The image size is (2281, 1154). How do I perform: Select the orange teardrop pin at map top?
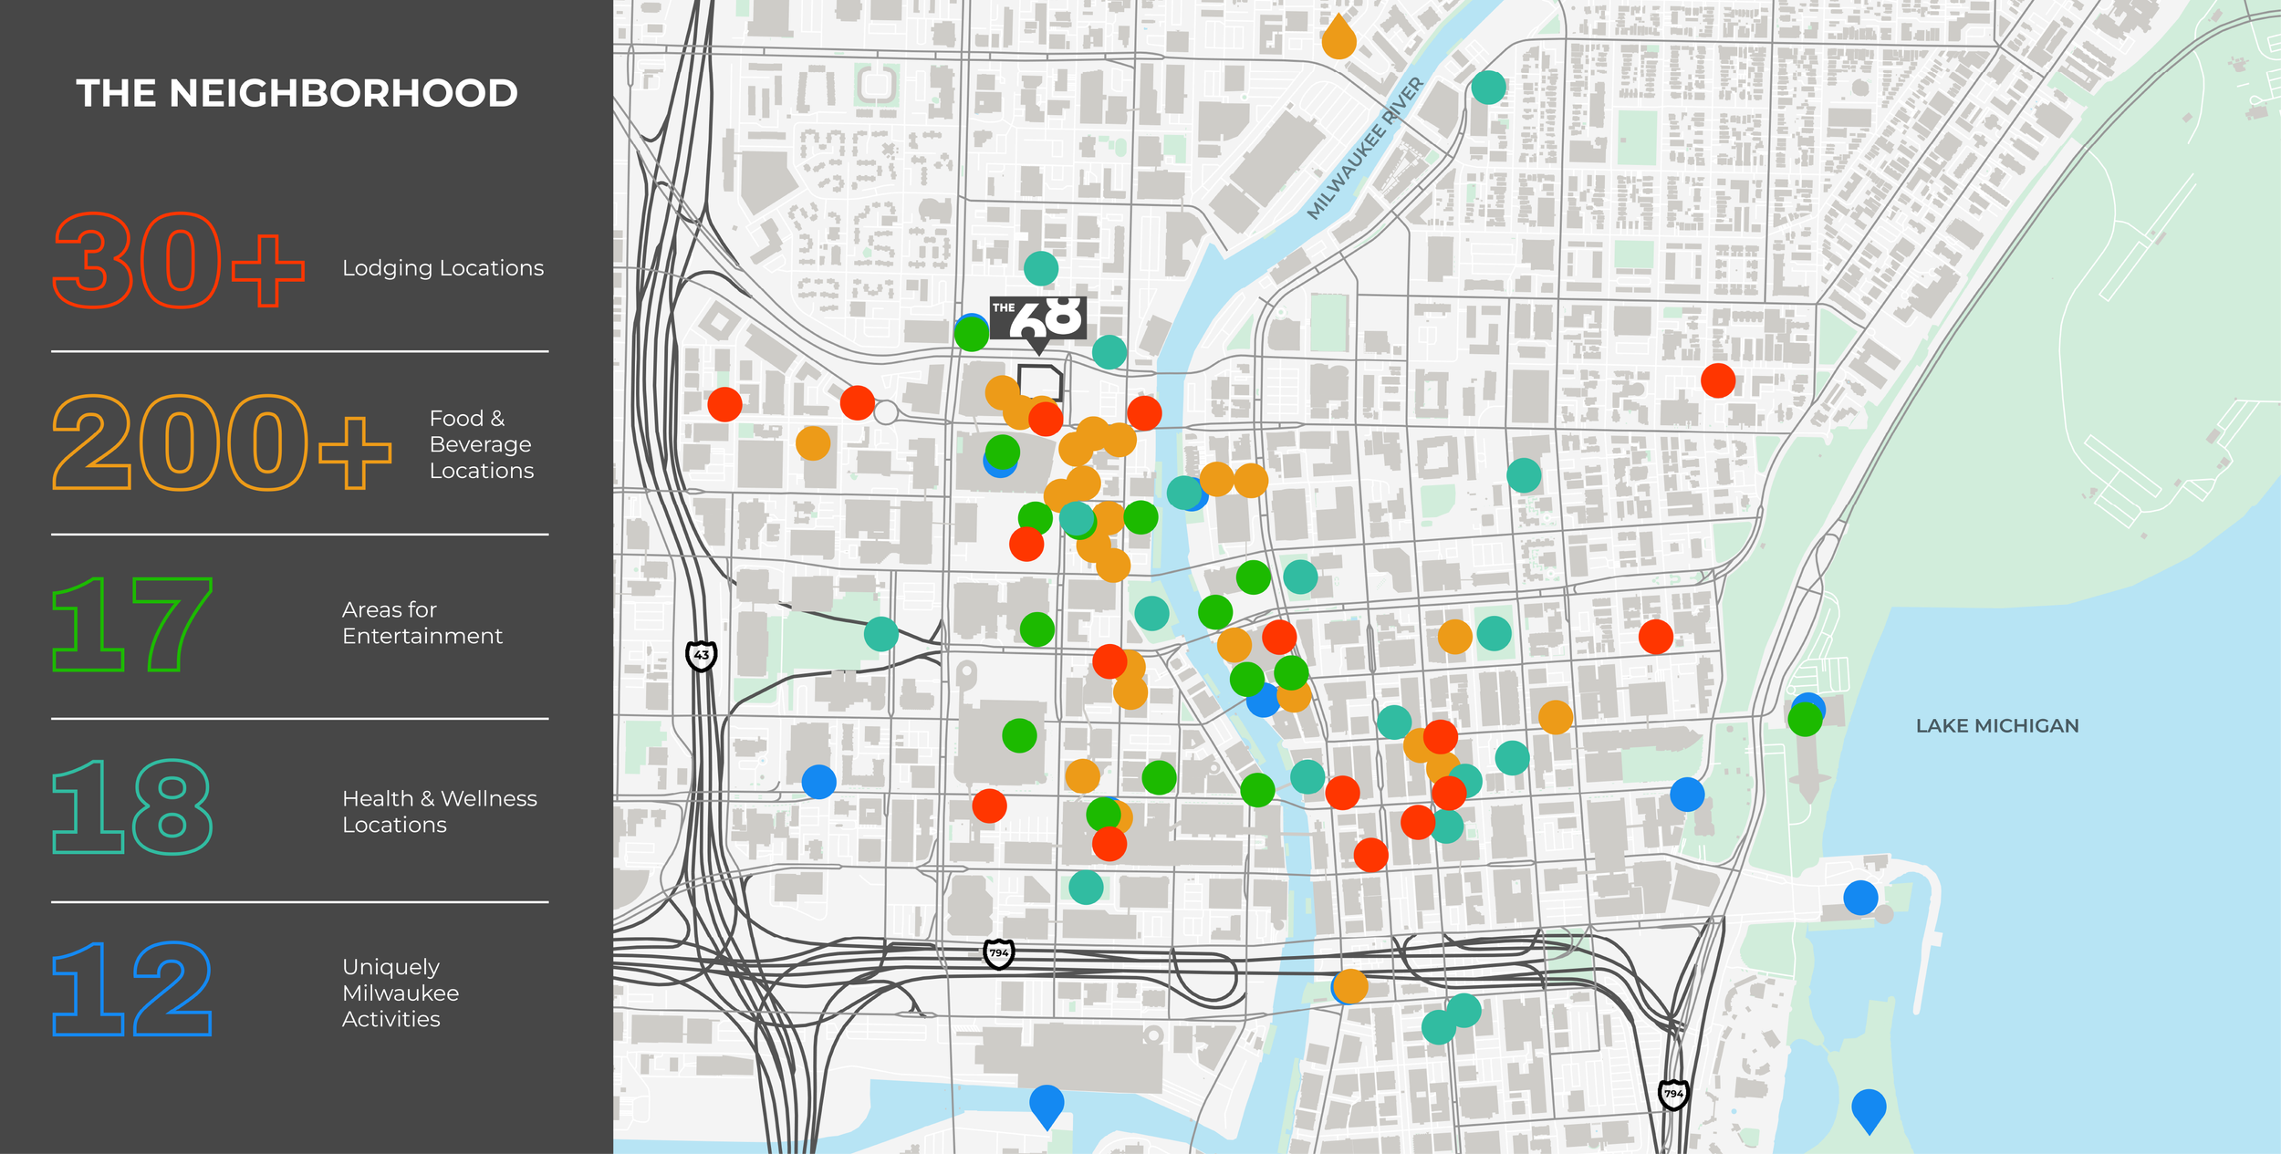coord(1338,37)
